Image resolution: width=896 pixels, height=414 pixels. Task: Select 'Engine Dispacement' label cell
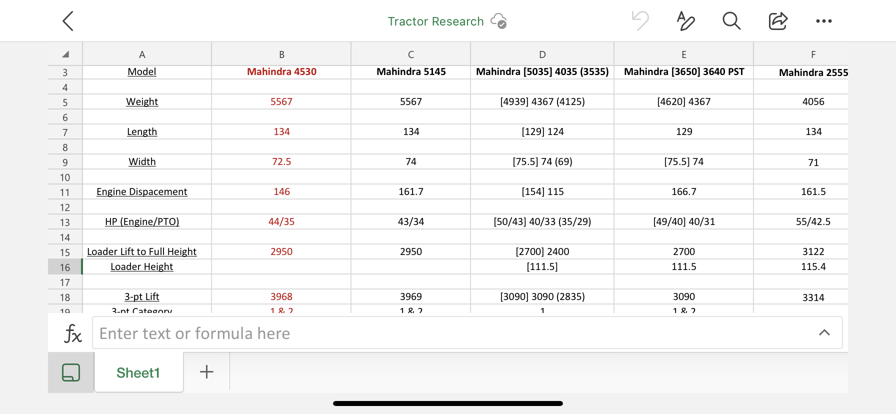click(147, 191)
